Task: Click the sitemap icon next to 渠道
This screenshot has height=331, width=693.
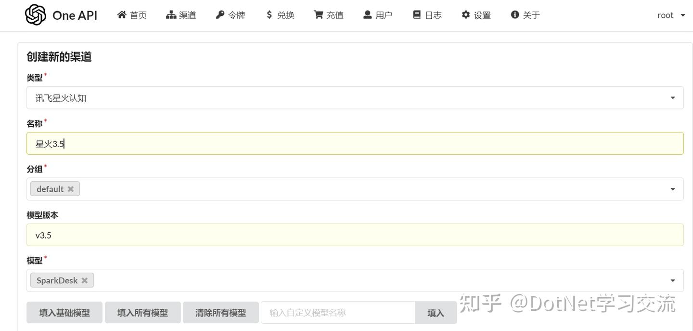Action: 171,14
